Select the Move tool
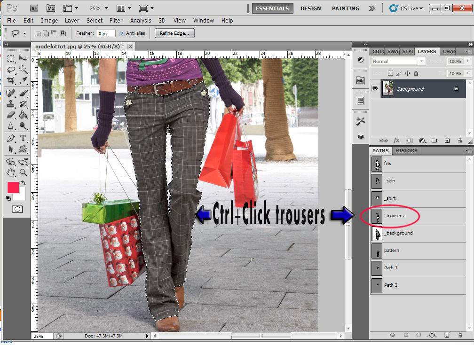Viewport: 474px width, 345px height. pyautogui.click(x=23, y=58)
